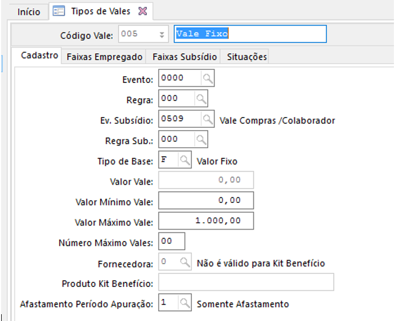Click the Evento code input field
The width and height of the screenshot is (415, 321).
click(180, 78)
